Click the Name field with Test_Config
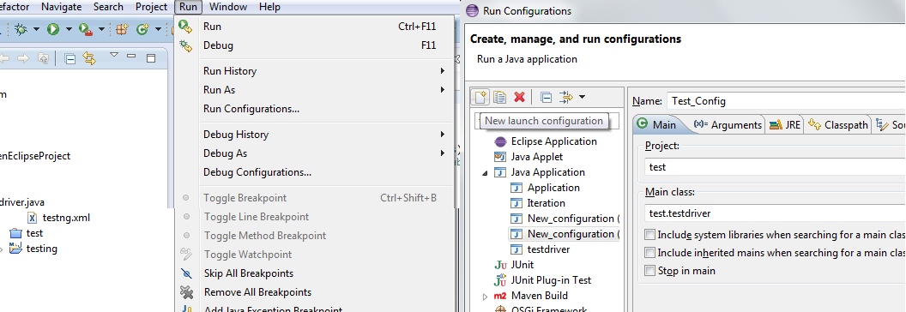 (x=786, y=101)
